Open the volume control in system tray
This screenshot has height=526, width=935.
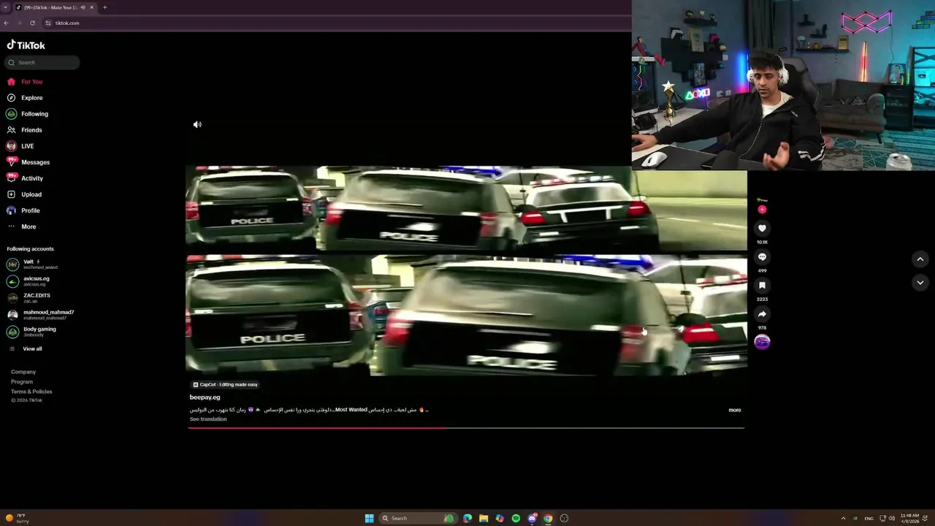pyautogui.click(x=891, y=518)
